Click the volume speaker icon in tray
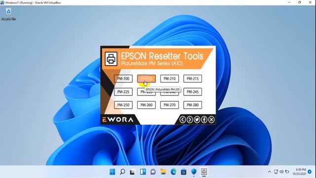Screen dimensions: 316x178 [281, 172]
